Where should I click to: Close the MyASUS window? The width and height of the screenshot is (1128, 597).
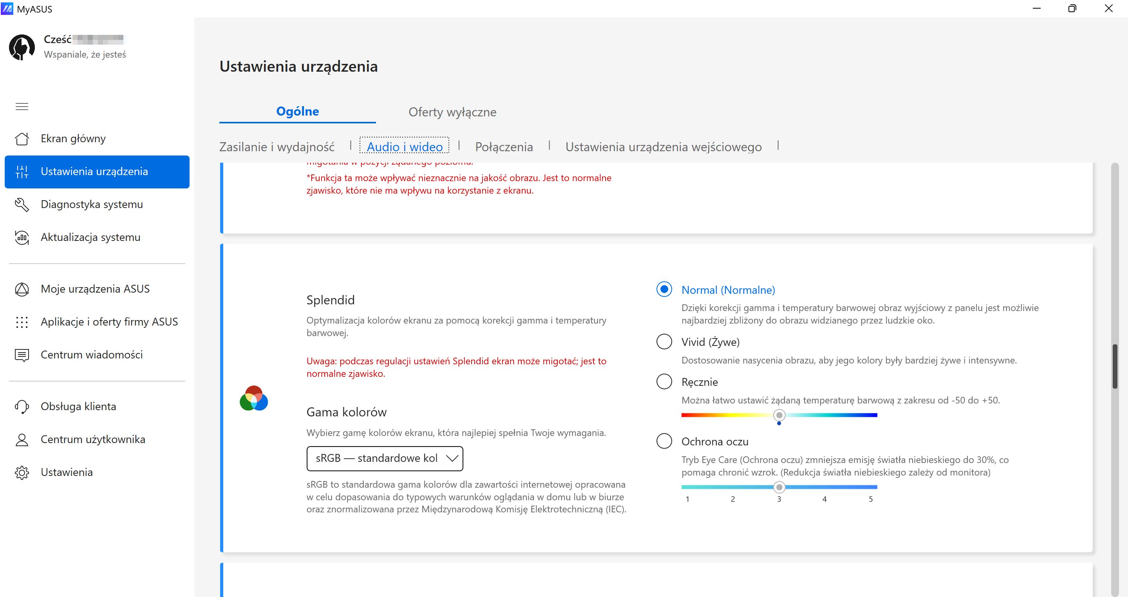point(1109,9)
